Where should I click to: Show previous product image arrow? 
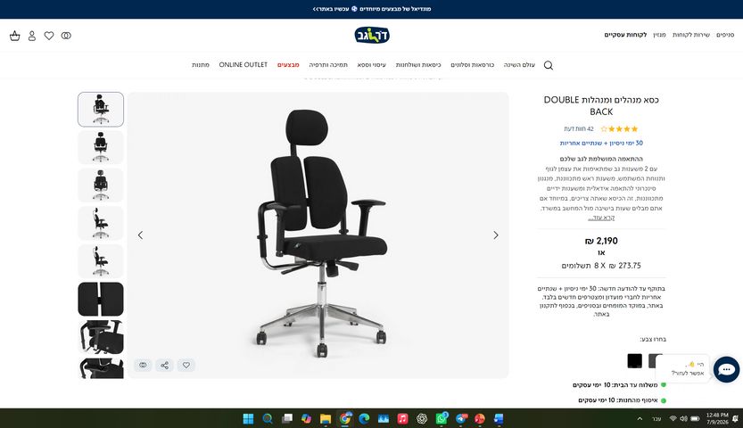point(140,235)
